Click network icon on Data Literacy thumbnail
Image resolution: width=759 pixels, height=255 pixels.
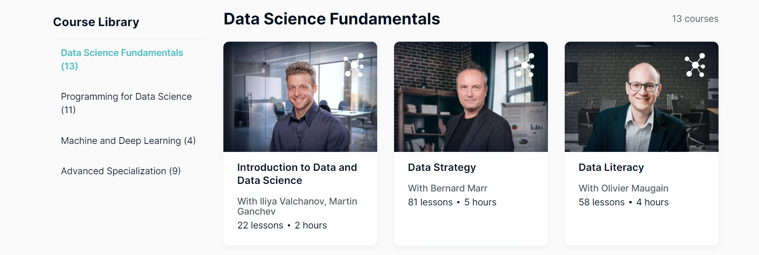pos(695,65)
